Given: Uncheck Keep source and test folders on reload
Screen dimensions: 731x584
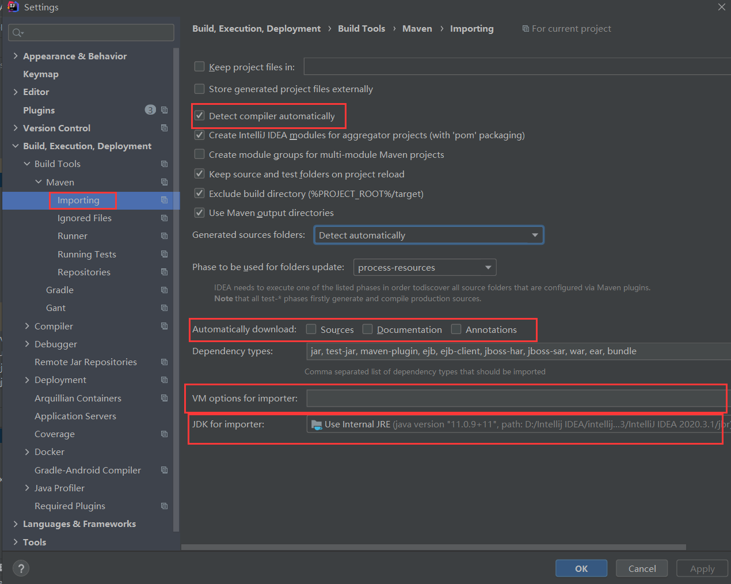Looking at the screenshot, I should pos(199,174).
